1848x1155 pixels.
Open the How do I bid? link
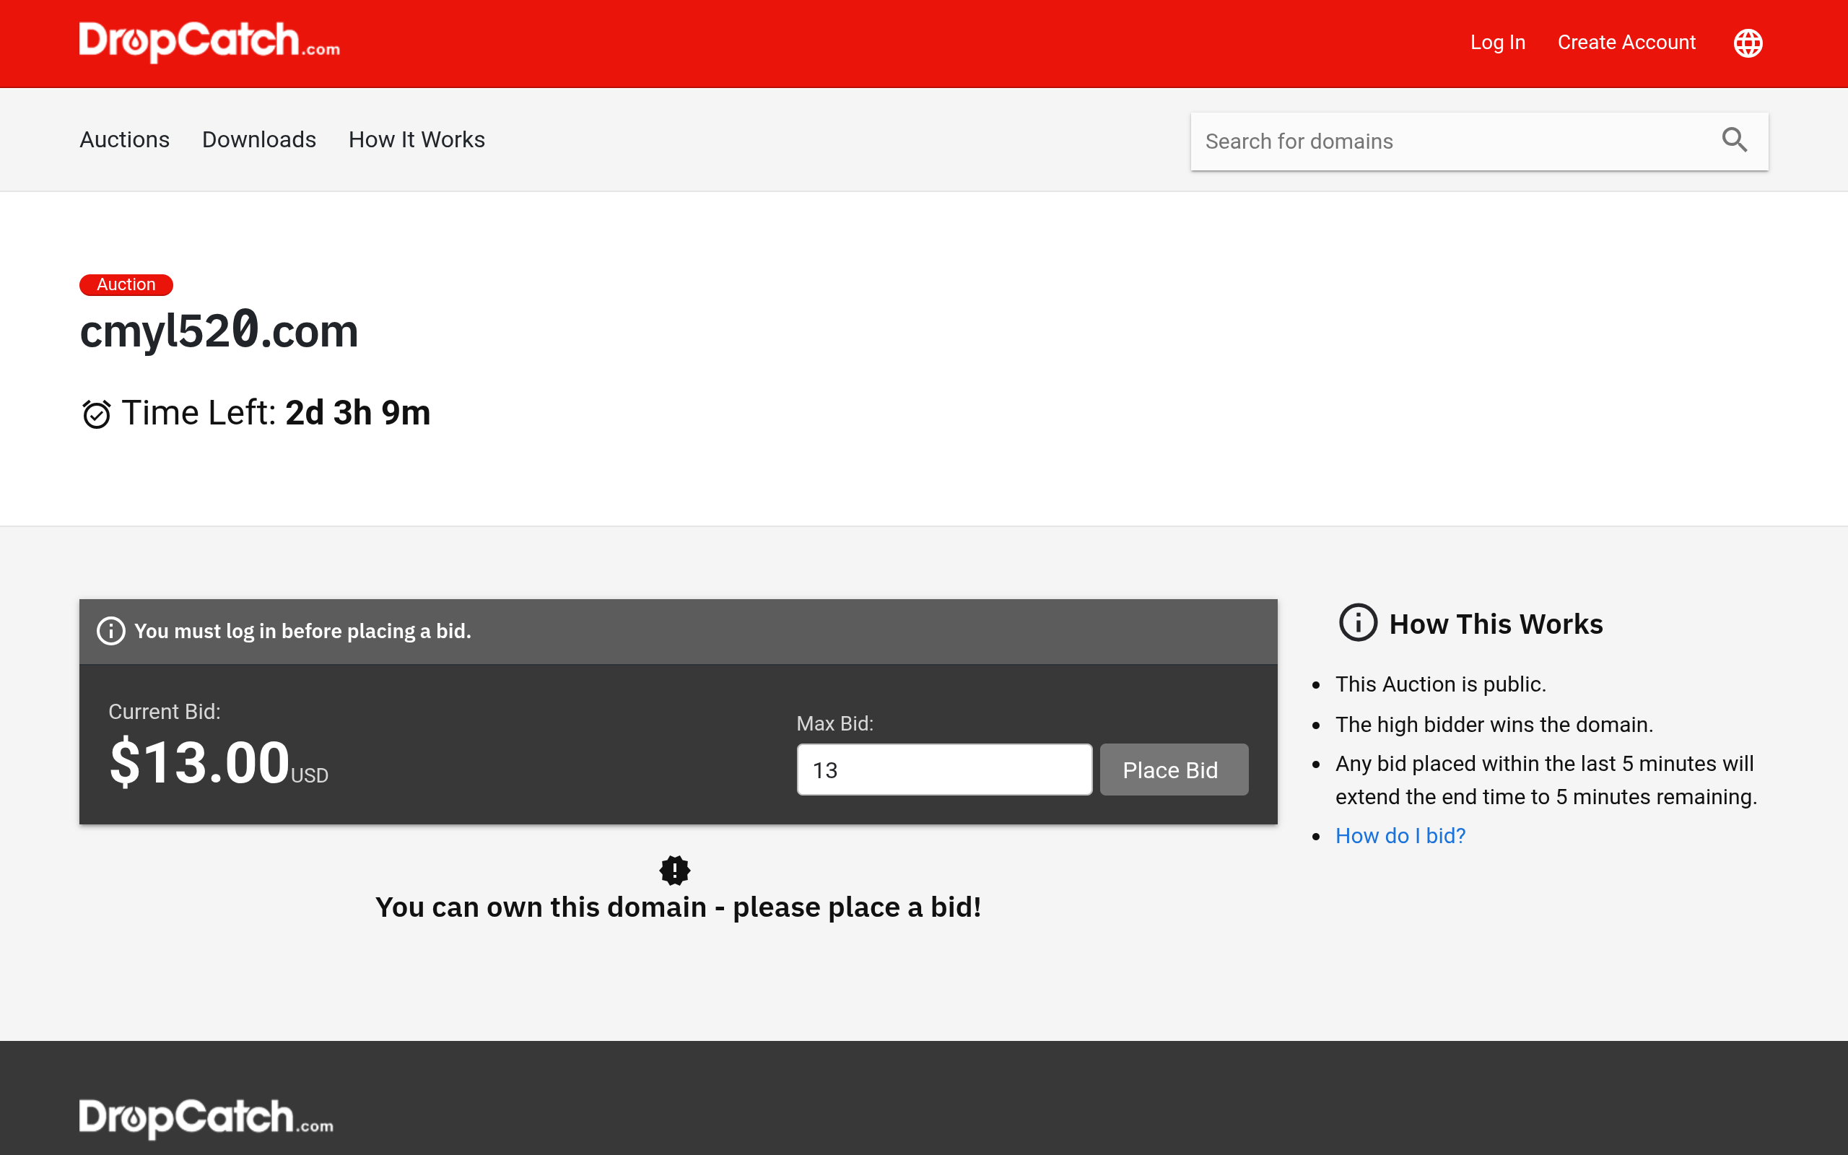click(1400, 836)
